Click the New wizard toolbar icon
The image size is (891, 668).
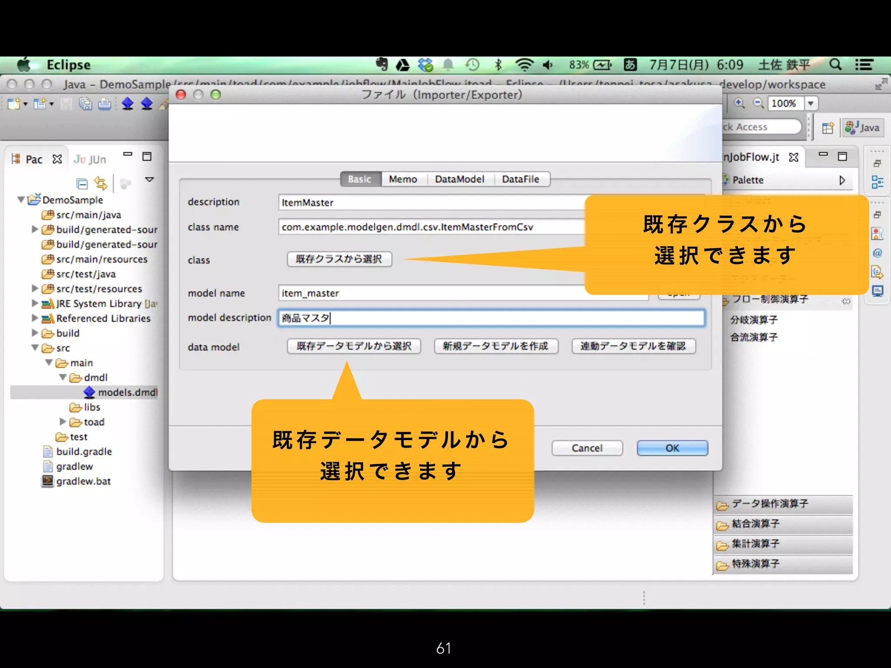coord(14,104)
